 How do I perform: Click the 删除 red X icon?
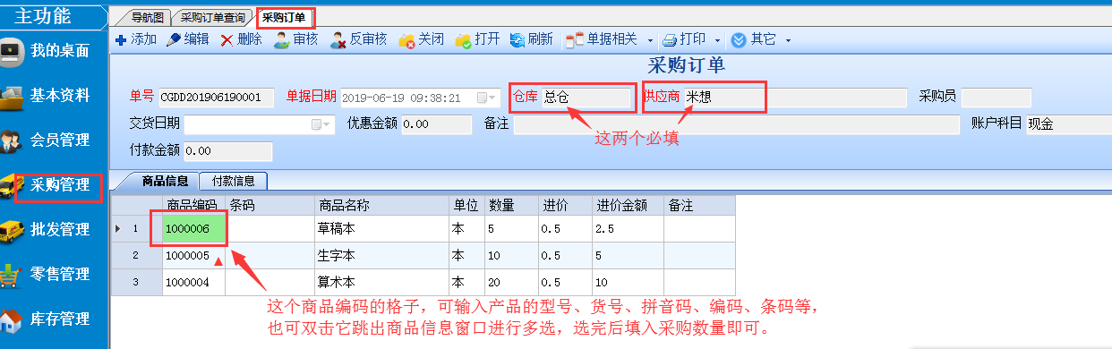(227, 39)
